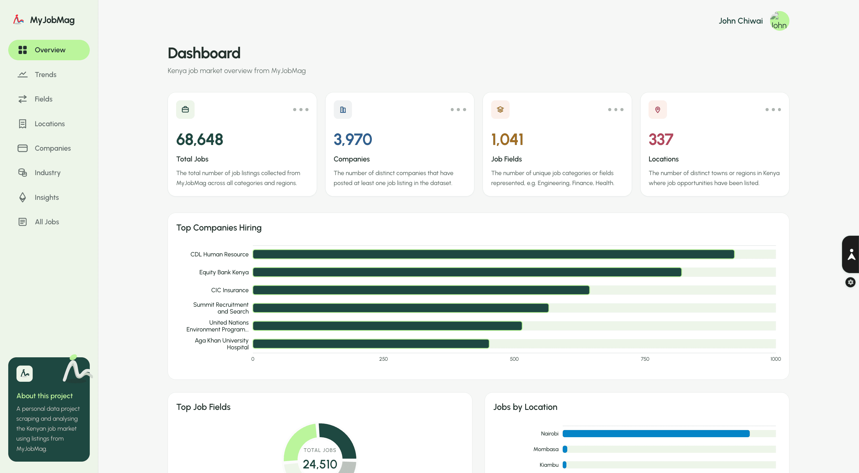
Task: Click the CIC Insurance label
Action: (230, 290)
